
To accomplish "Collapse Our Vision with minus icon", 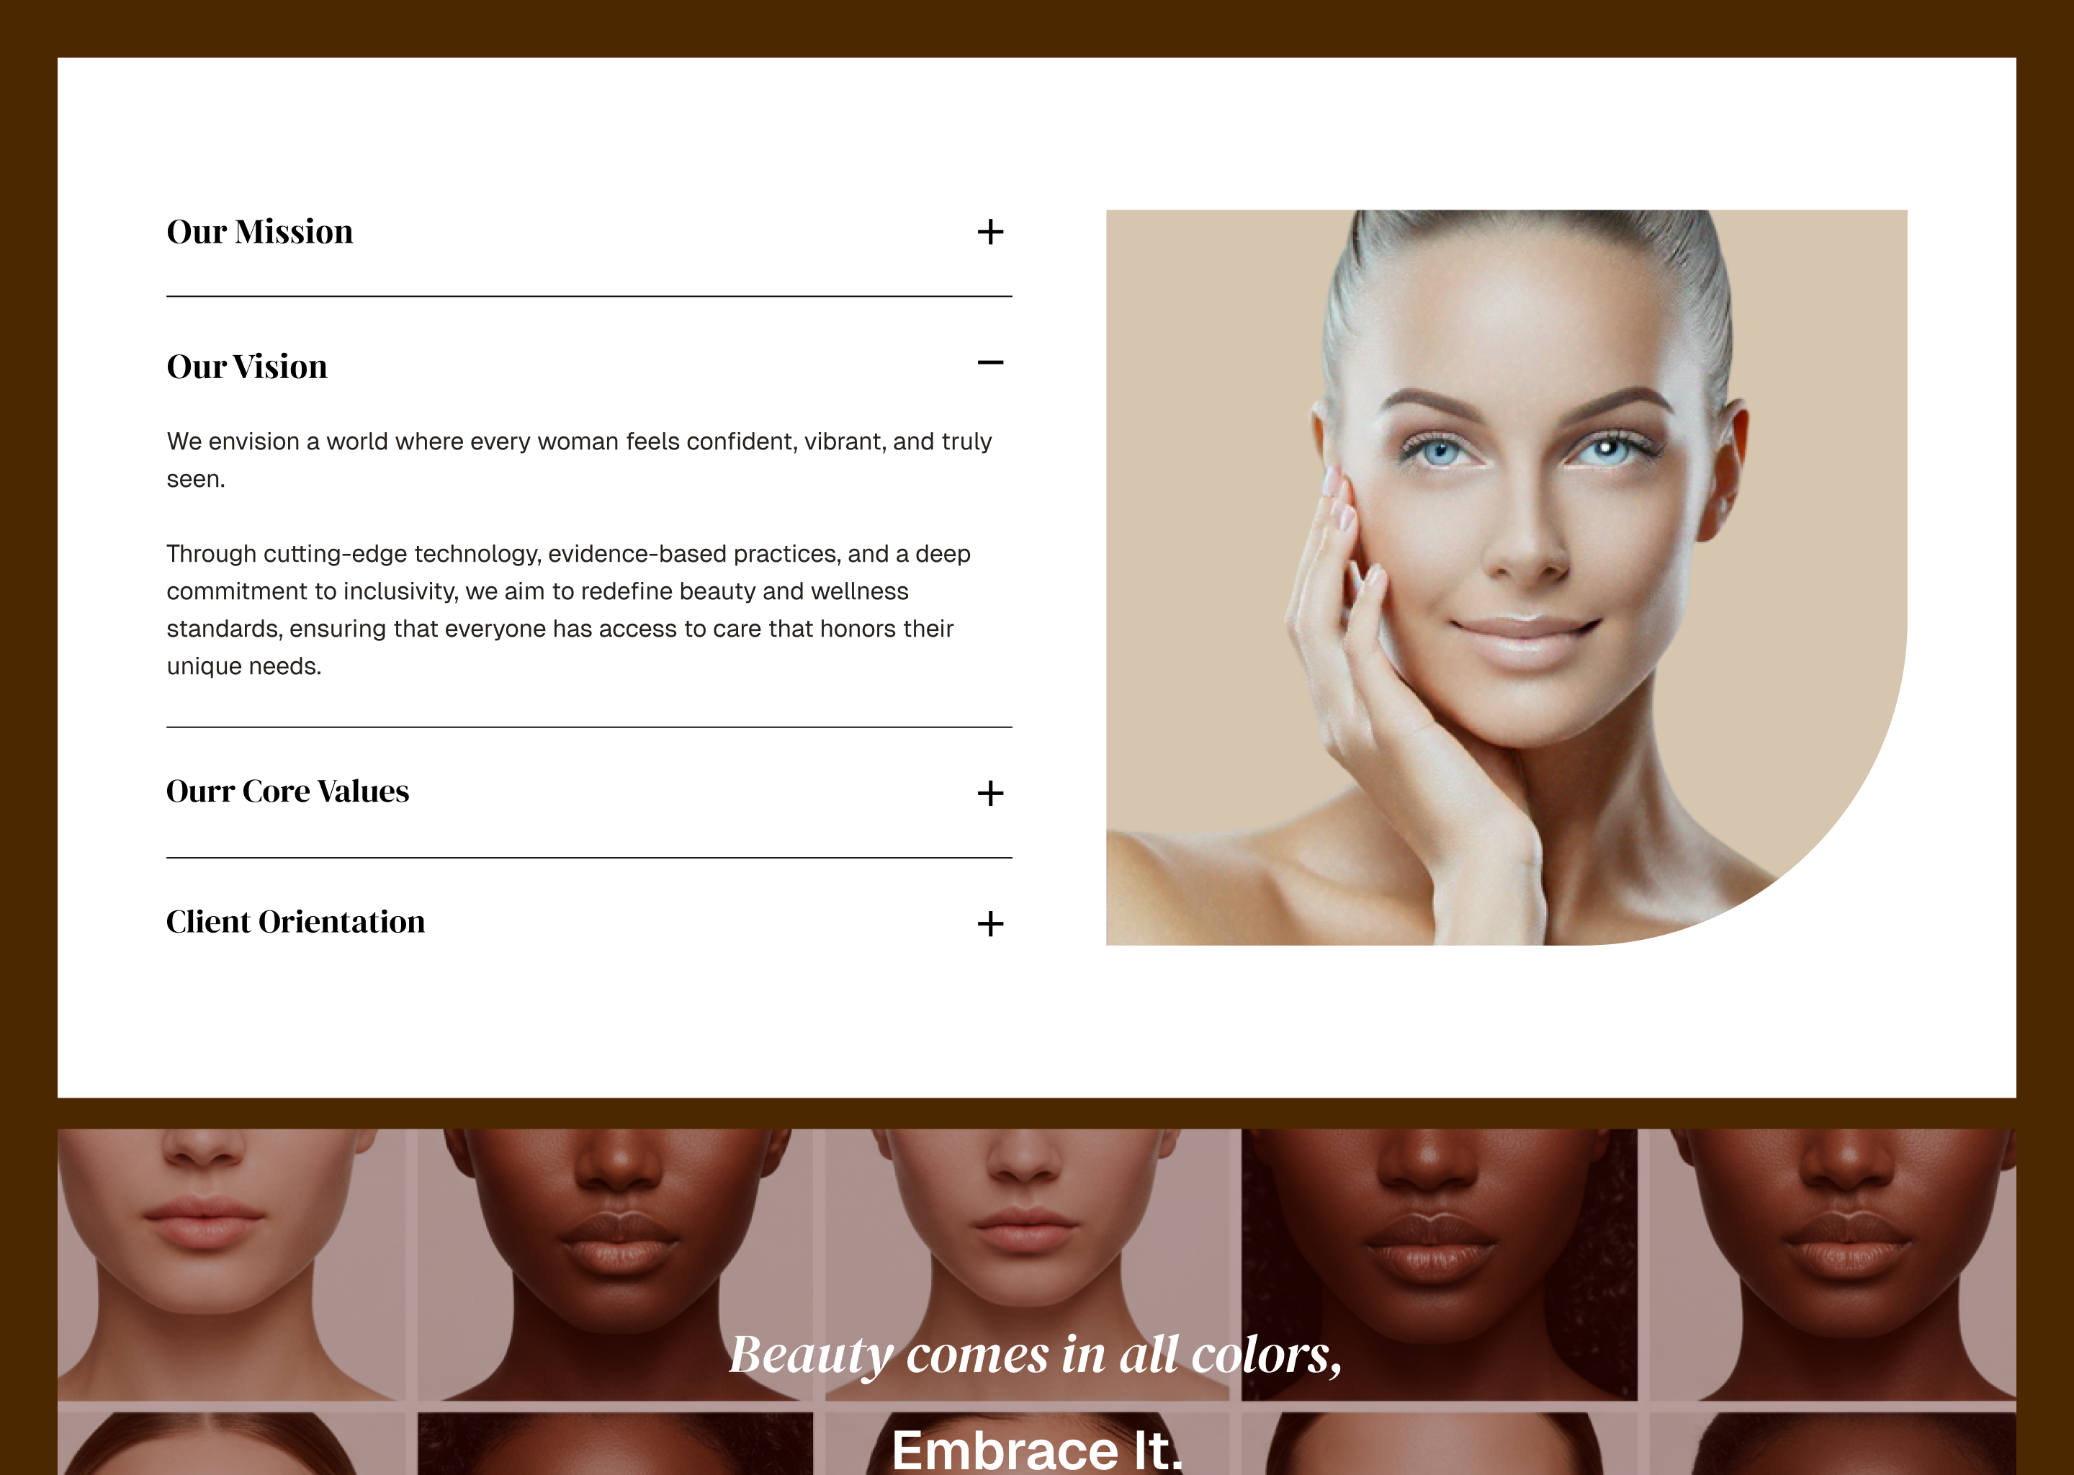I will [989, 362].
